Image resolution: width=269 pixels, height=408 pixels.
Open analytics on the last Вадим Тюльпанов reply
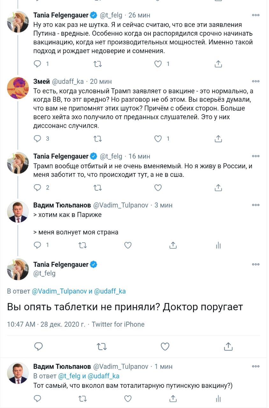pyautogui.click(x=218, y=399)
